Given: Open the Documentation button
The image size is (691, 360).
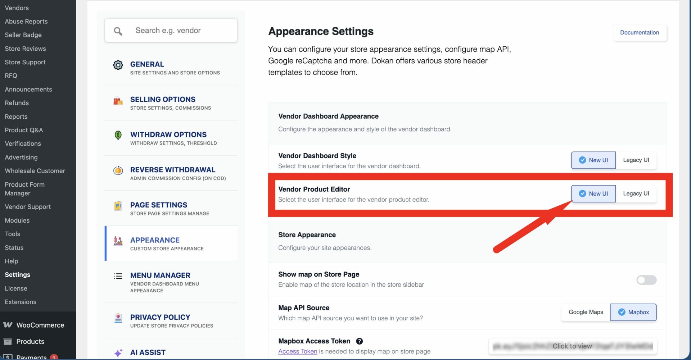Looking at the screenshot, I should click(640, 32).
